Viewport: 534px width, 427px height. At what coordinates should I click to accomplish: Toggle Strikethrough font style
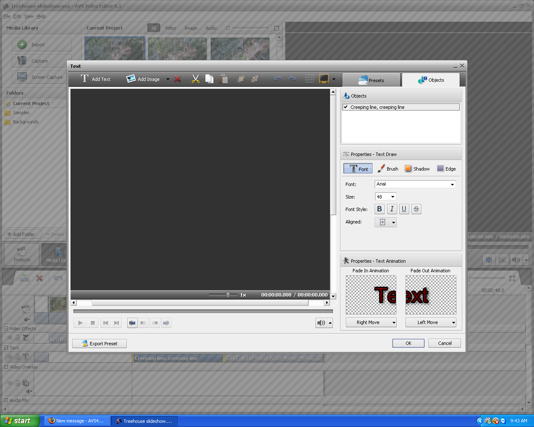pyautogui.click(x=416, y=209)
